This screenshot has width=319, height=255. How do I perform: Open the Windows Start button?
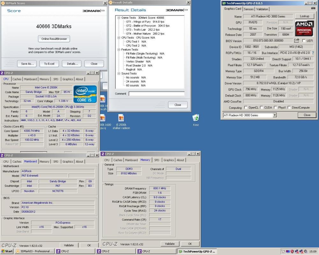pyautogui.click(x=7, y=251)
